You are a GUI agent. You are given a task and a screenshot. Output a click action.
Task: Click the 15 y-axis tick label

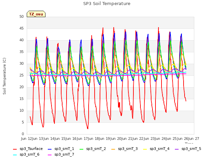point(21,99)
